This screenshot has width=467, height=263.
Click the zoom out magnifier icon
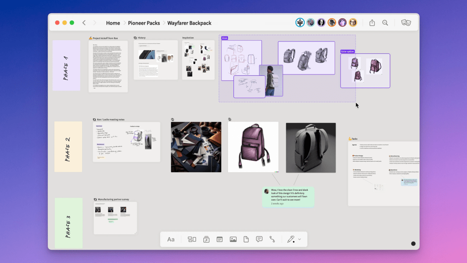coord(385,23)
